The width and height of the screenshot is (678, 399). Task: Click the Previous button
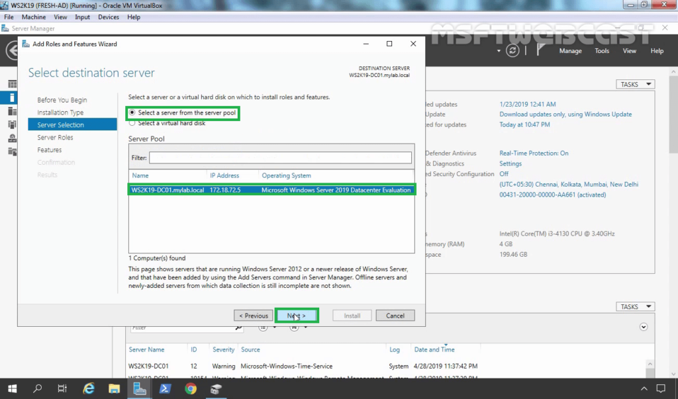[x=254, y=316]
